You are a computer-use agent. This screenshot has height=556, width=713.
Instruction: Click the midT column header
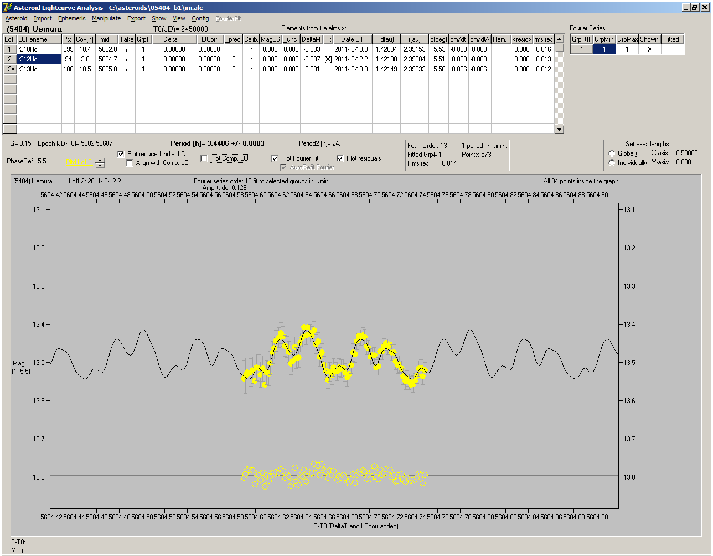pos(107,39)
